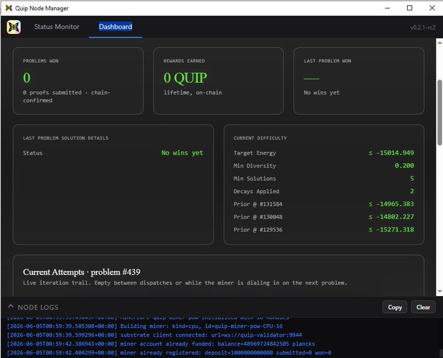The width and height of the screenshot is (443, 358).
Task: Click the 'miner account already funded' log line
Action: point(160,344)
